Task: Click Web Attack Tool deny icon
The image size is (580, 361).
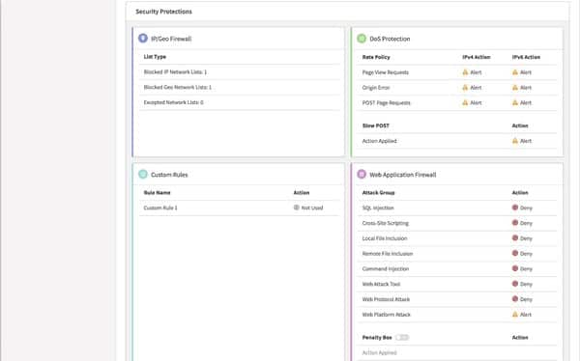Action: pos(515,284)
